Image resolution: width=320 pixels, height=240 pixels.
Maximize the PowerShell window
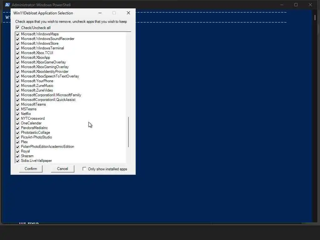[x=296, y=5]
